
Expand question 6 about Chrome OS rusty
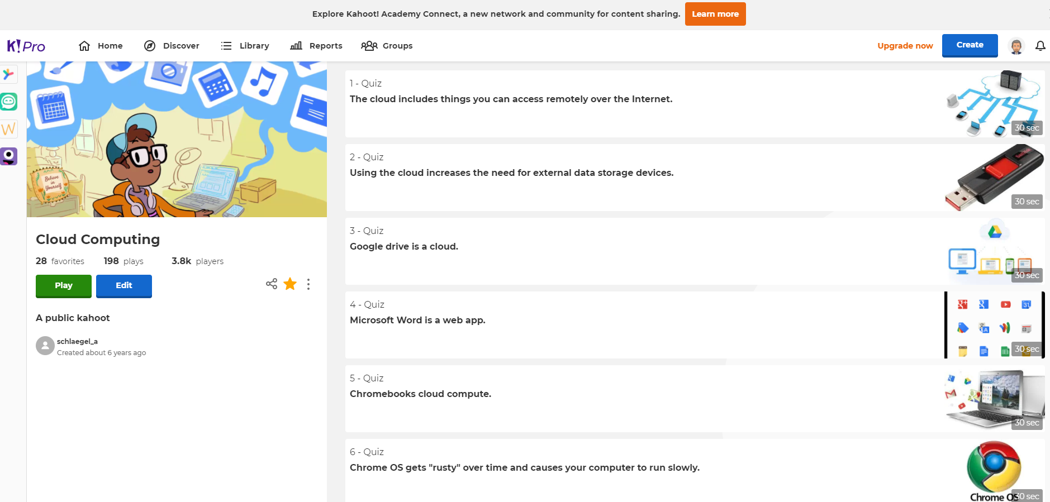(695, 470)
